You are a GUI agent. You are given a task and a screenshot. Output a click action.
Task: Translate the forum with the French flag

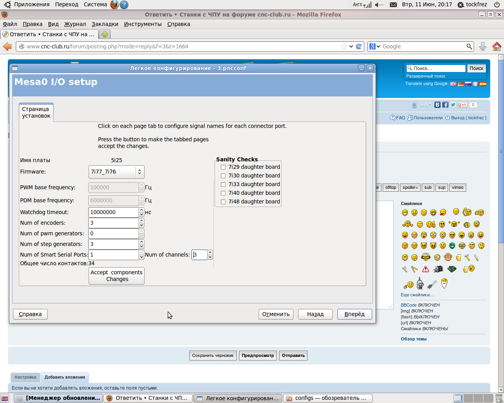[x=476, y=84]
